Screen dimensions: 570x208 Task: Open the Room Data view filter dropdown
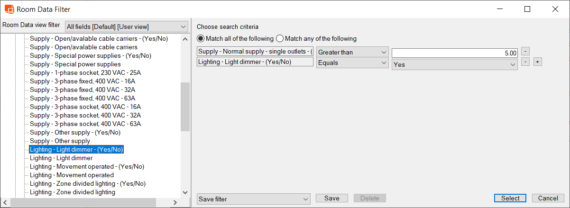click(x=127, y=27)
